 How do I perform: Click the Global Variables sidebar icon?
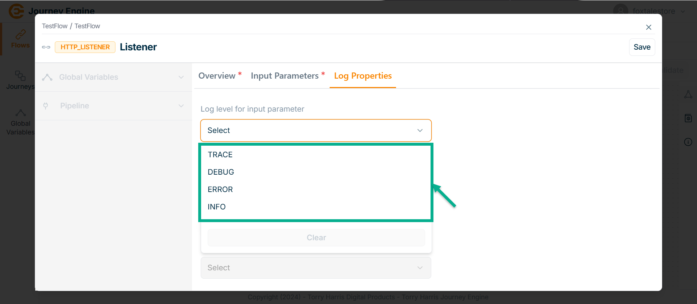[x=20, y=113]
